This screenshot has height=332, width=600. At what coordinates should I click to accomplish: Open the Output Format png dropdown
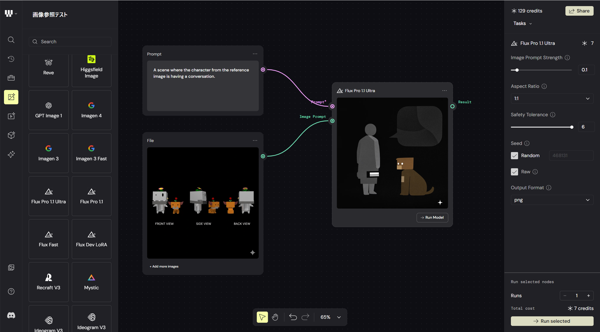(552, 200)
